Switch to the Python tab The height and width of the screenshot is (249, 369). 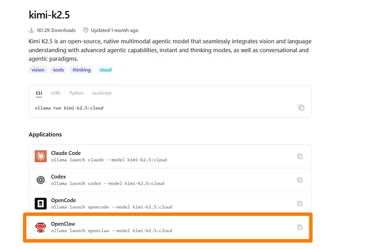pos(76,93)
